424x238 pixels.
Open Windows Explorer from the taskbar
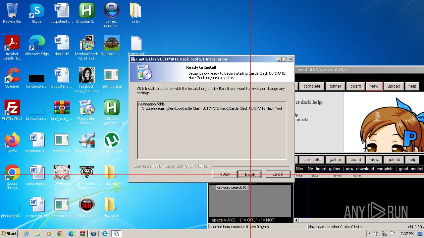click(37, 234)
